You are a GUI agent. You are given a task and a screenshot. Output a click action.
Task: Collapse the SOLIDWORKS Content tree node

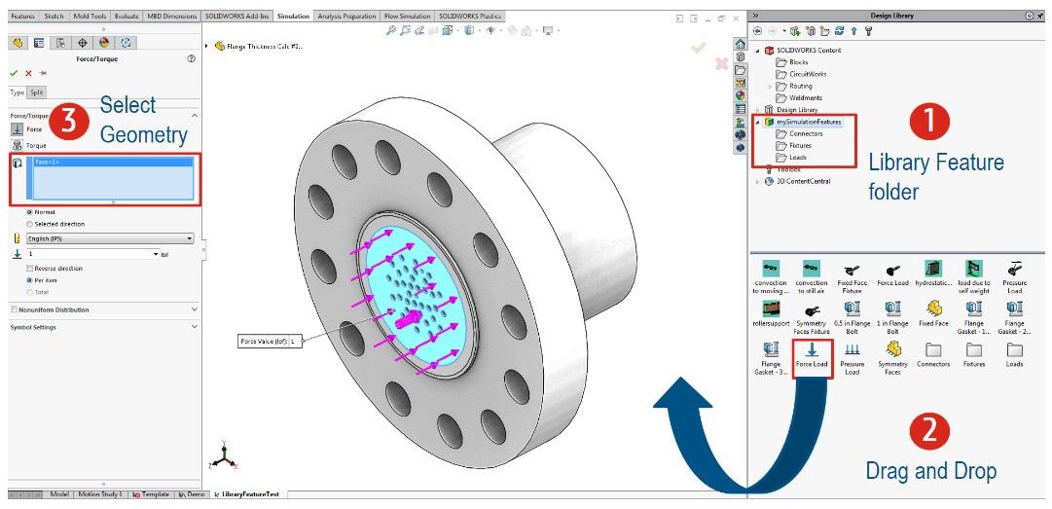pyautogui.click(x=757, y=51)
